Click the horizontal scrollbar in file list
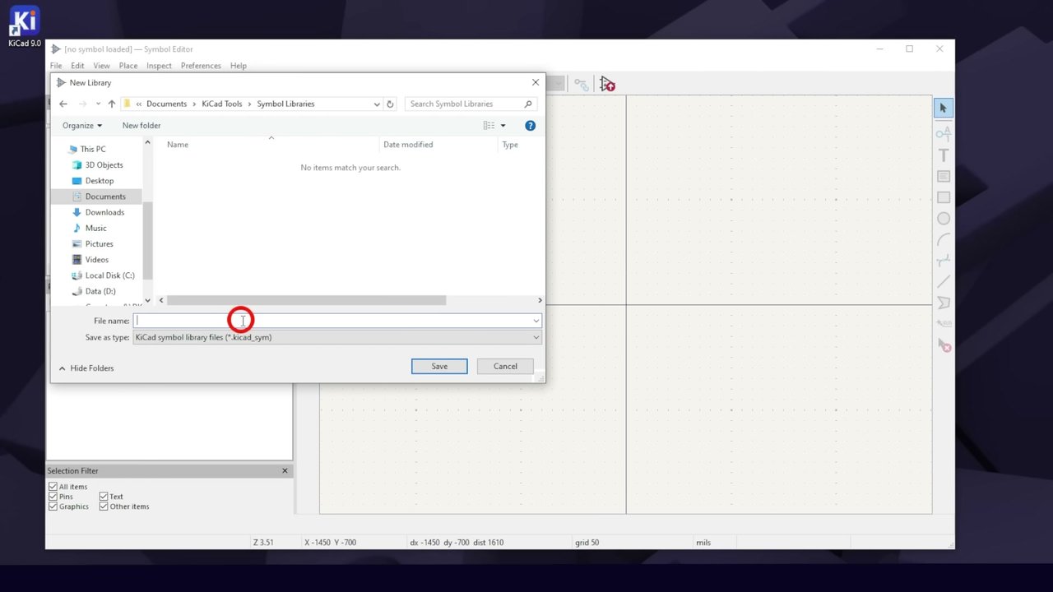The height and width of the screenshot is (592, 1053). (x=306, y=300)
